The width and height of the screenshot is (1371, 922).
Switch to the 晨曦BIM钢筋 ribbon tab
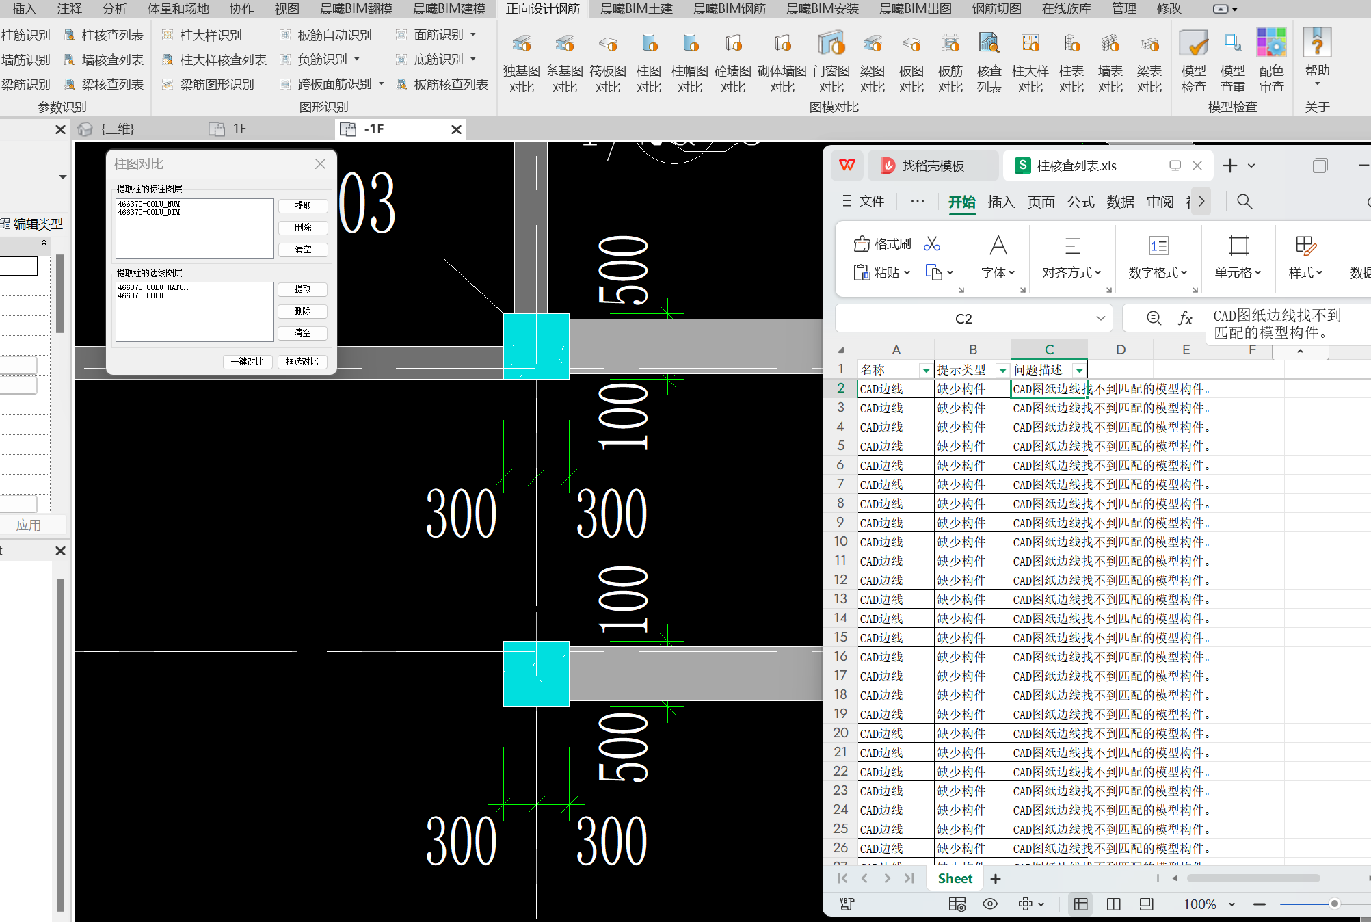click(x=729, y=9)
